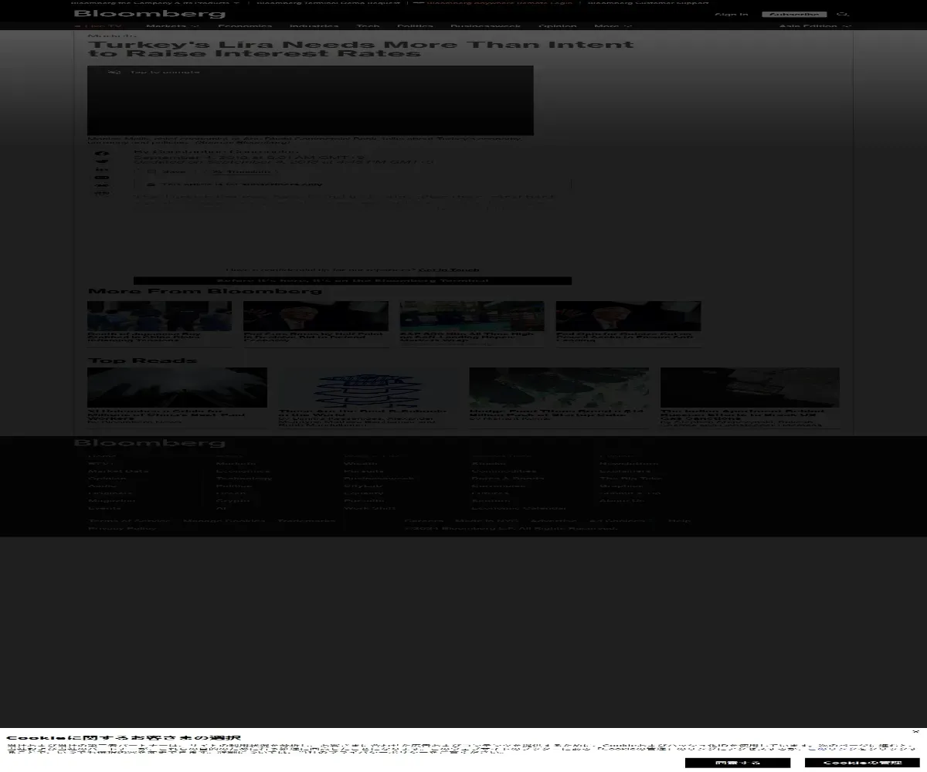927x772 pixels.
Task: Open Made in NYC footer link
Action: tap(487, 520)
